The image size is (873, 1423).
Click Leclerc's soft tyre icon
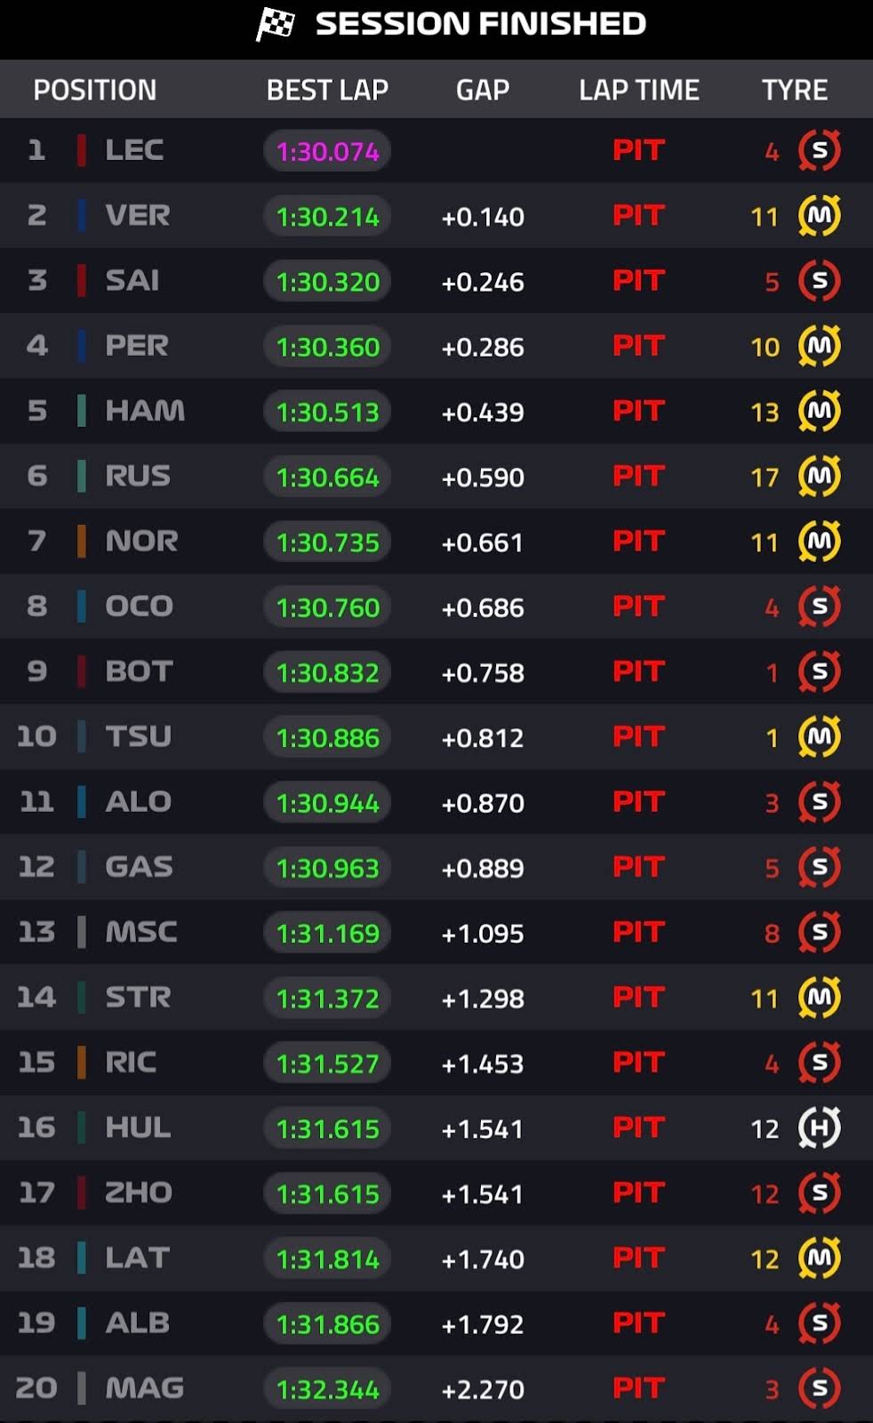(x=819, y=150)
